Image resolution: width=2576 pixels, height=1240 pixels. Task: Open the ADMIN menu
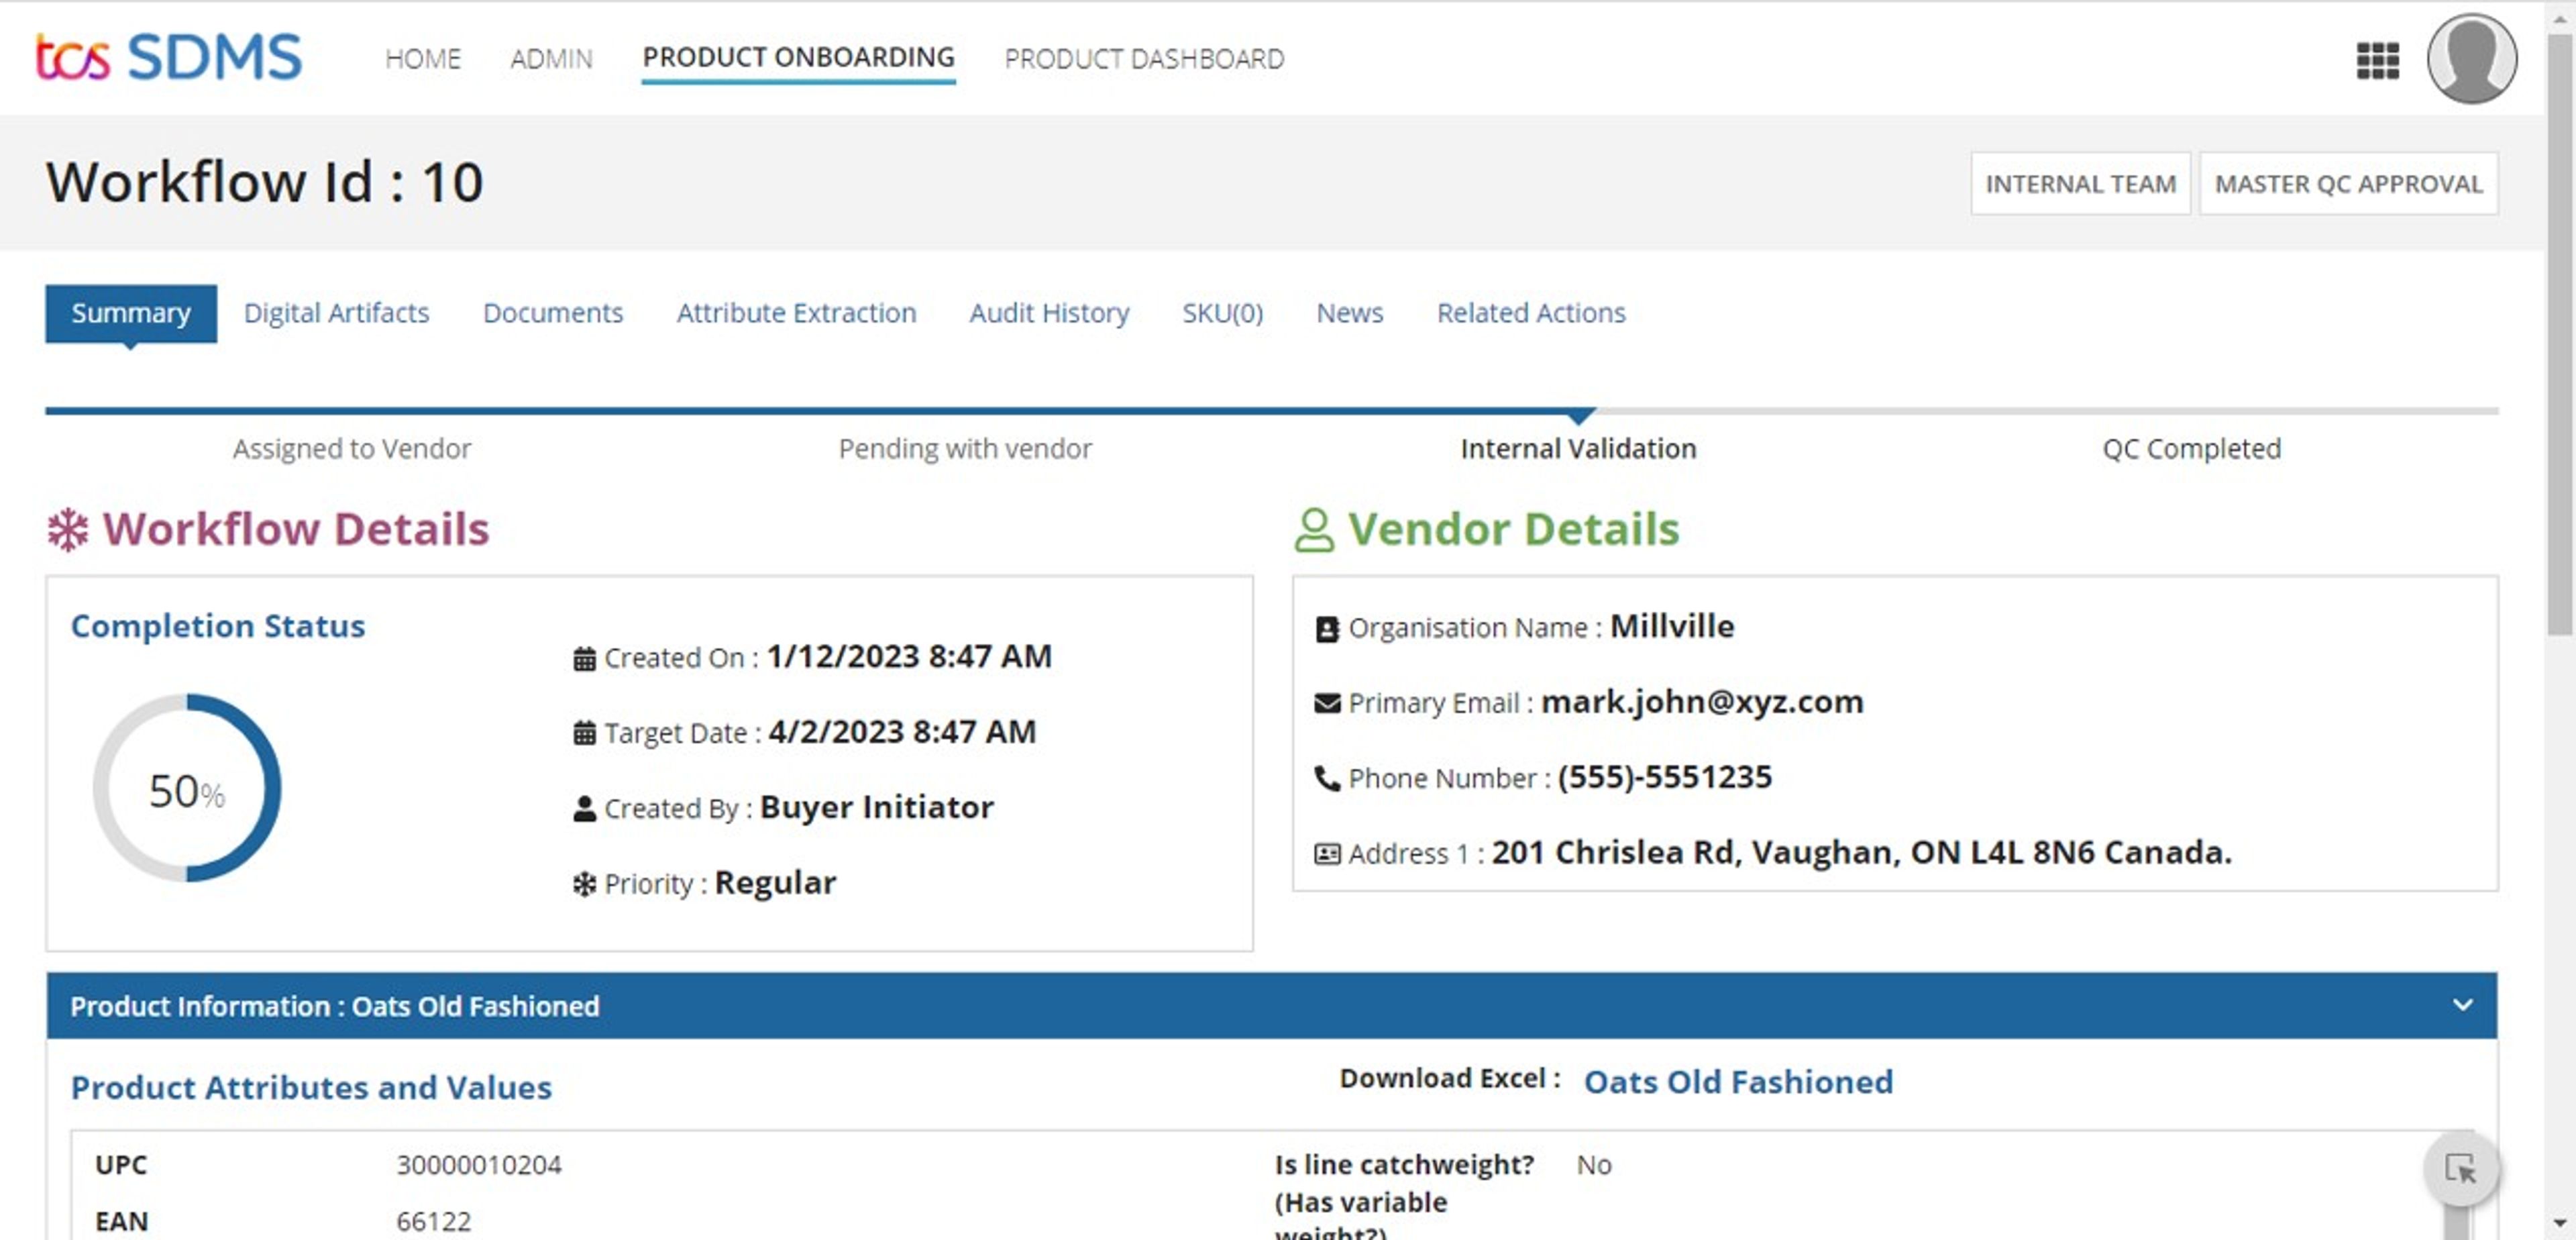click(551, 59)
